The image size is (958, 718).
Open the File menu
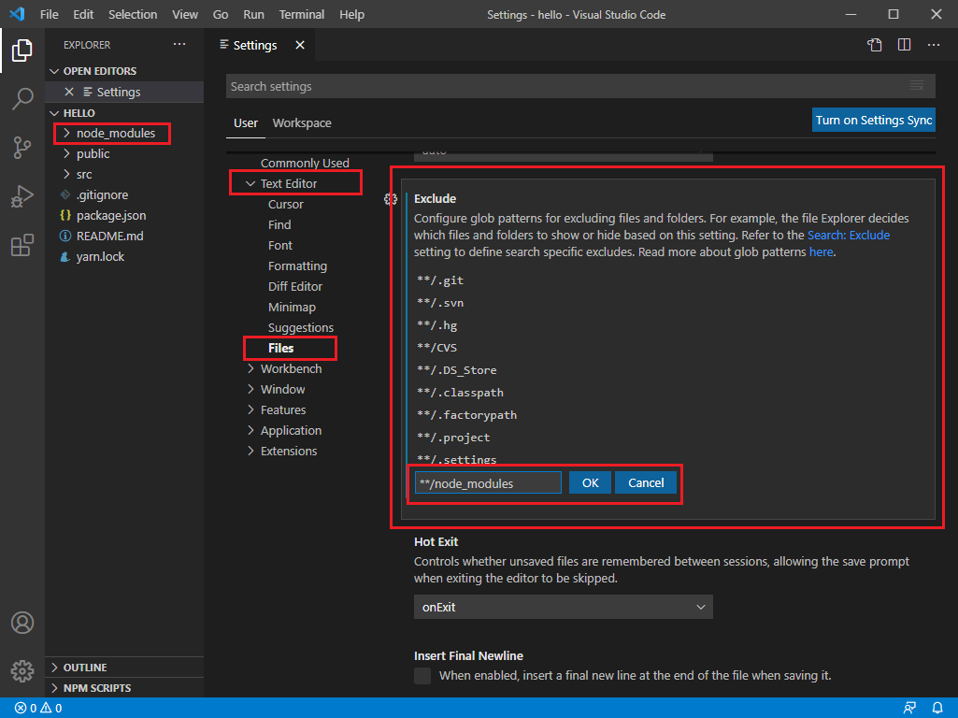coord(49,14)
